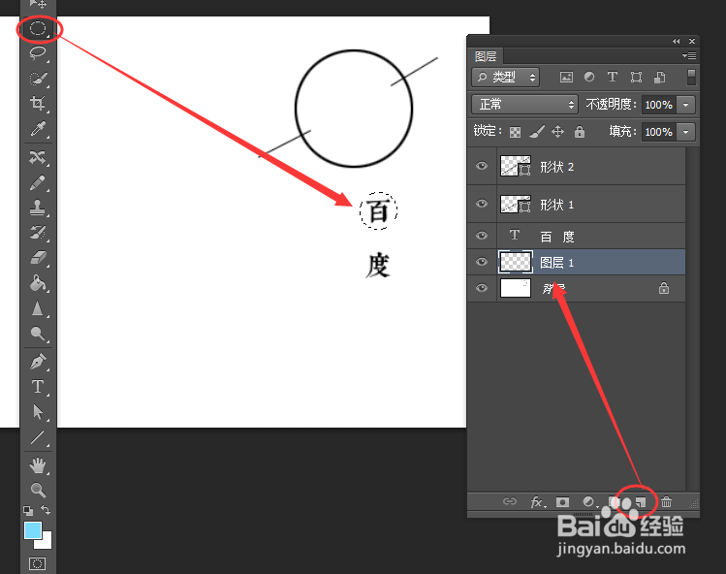Image resolution: width=726 pixels, height=574 pixels.
Task: Filter layers by adjustment layers
Action: [x=589, y=77]
